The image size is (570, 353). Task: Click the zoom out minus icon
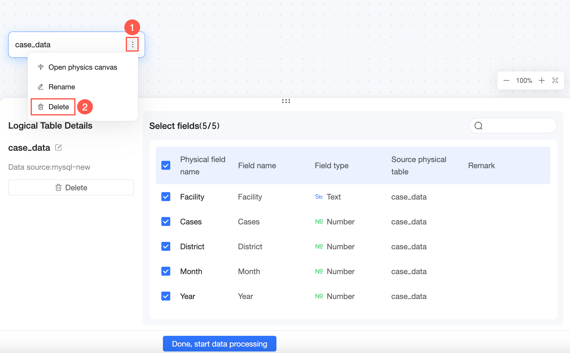[506, 80]
